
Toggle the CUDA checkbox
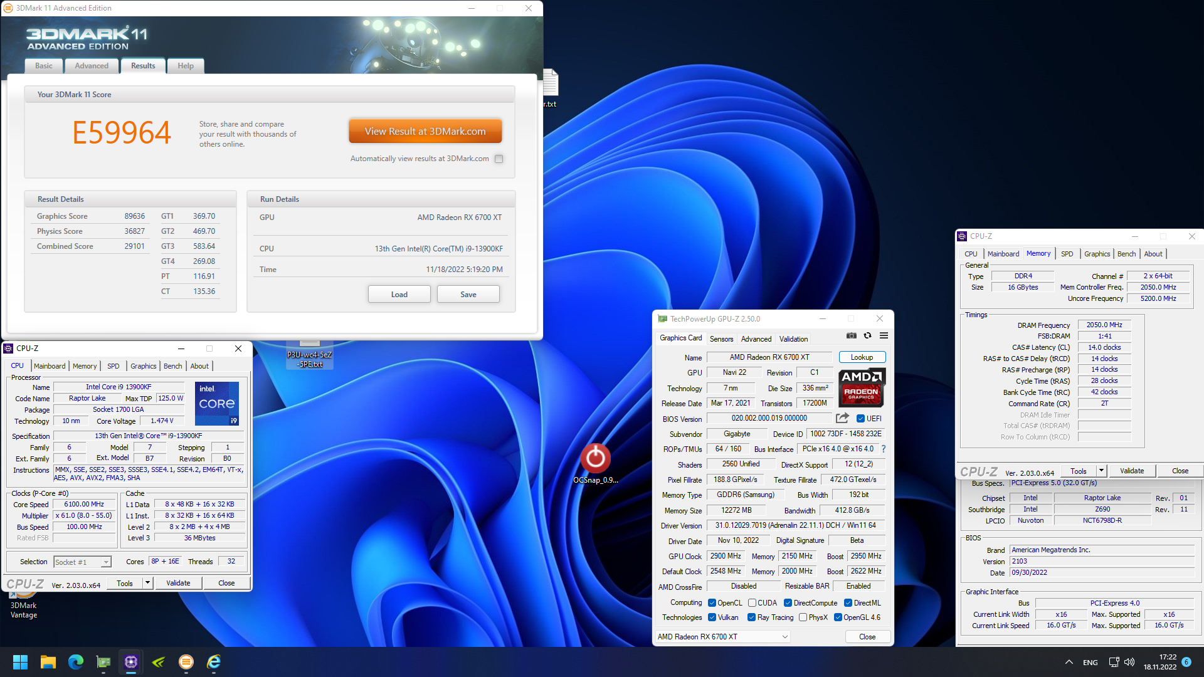coord(752,603)
